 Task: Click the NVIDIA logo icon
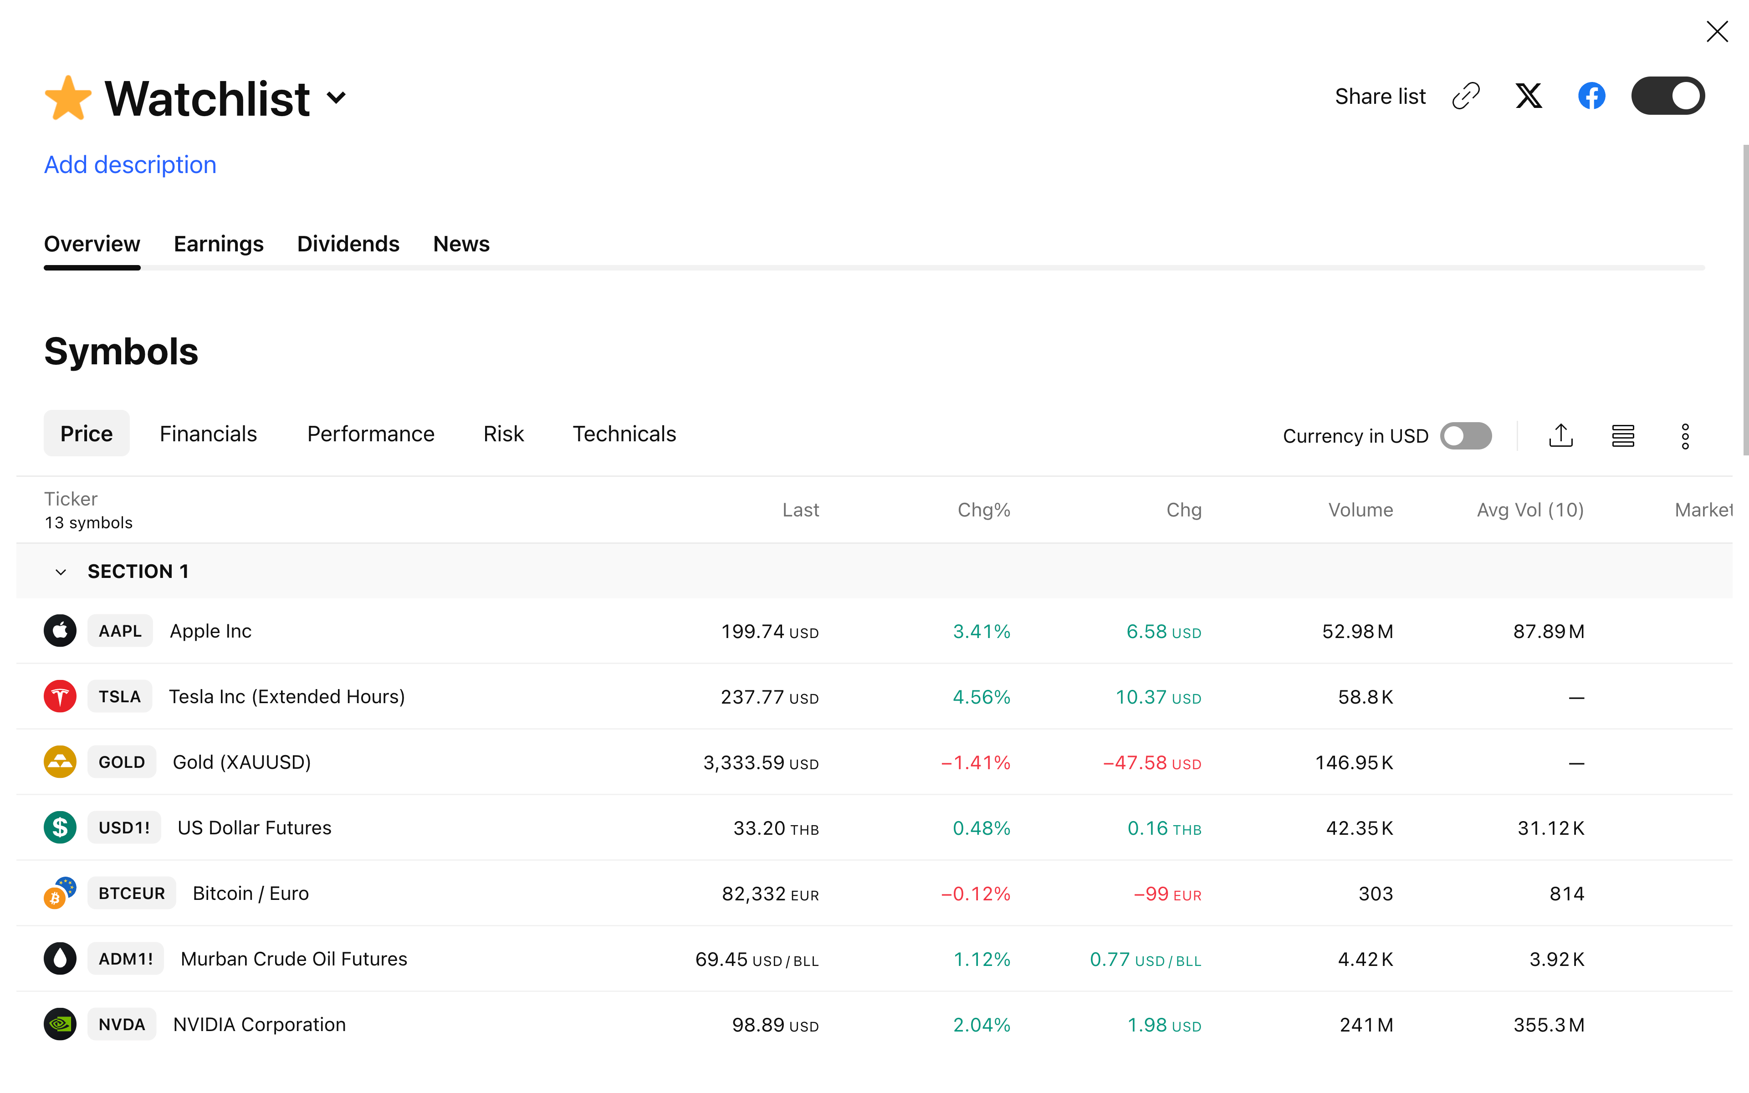tap(60, 1024)
